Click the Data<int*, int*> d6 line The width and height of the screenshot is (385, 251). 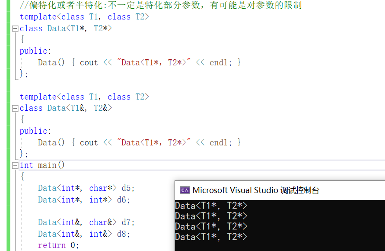coord(84,200)
